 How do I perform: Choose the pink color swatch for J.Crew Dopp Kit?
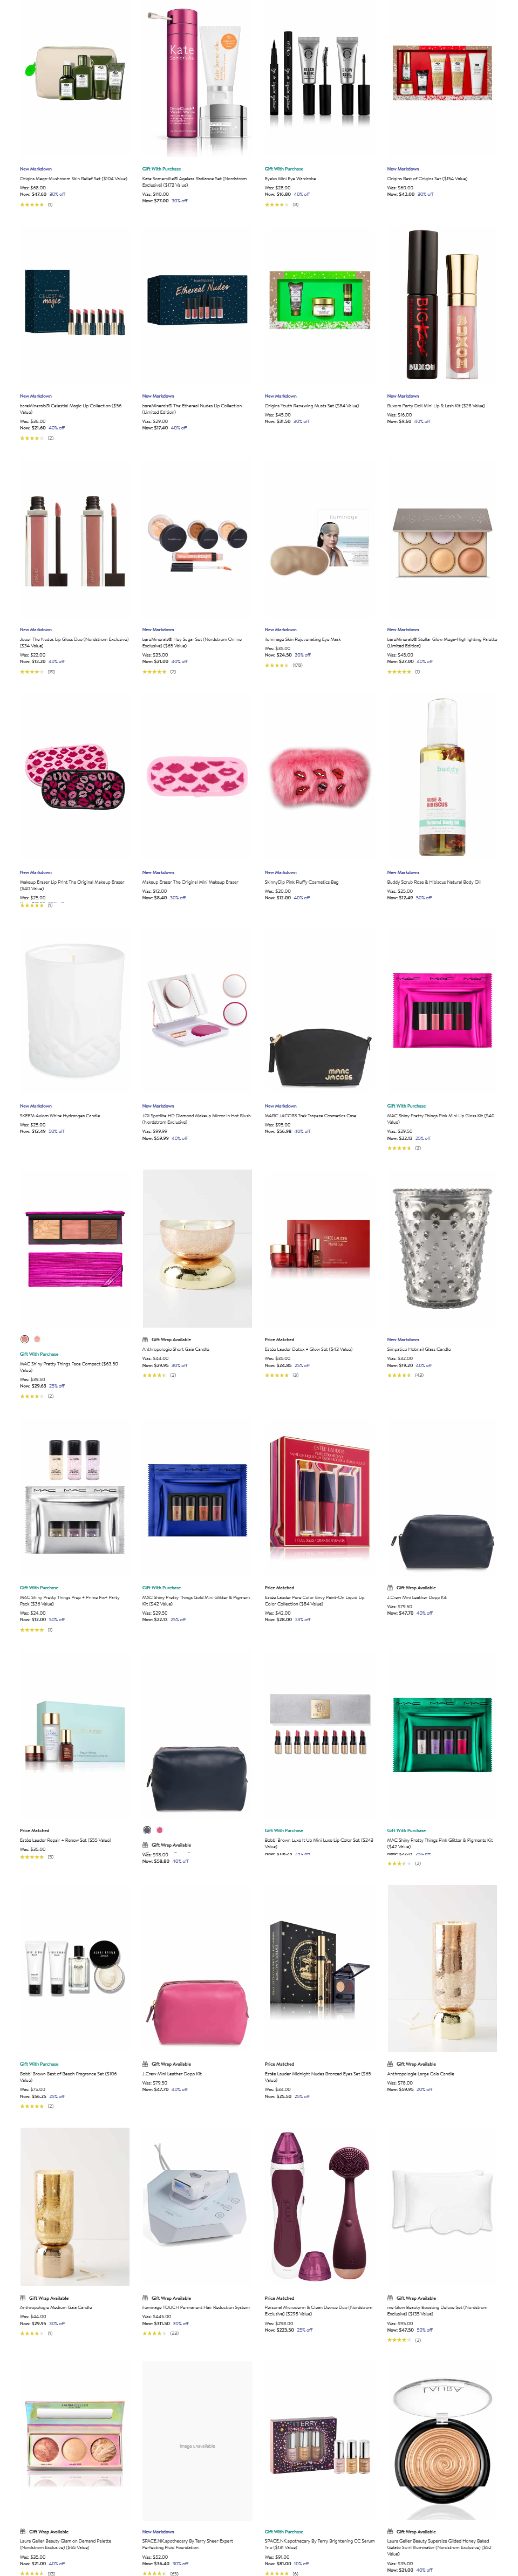(159, 1830)
